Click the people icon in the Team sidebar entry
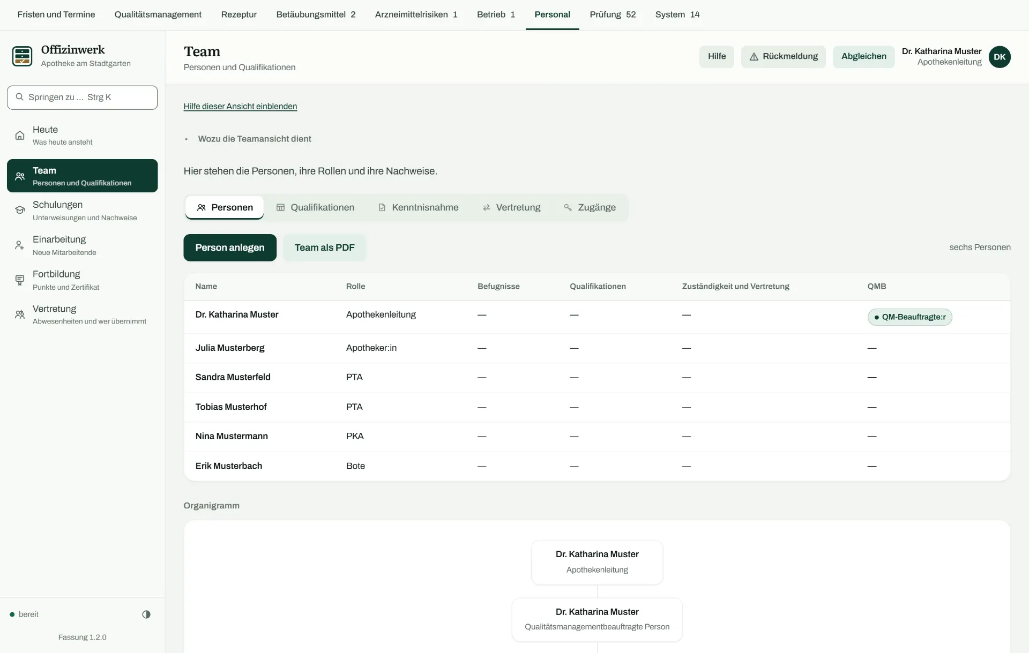The width and height of the screenshot is (1029, 653). (x=20, y=176)
